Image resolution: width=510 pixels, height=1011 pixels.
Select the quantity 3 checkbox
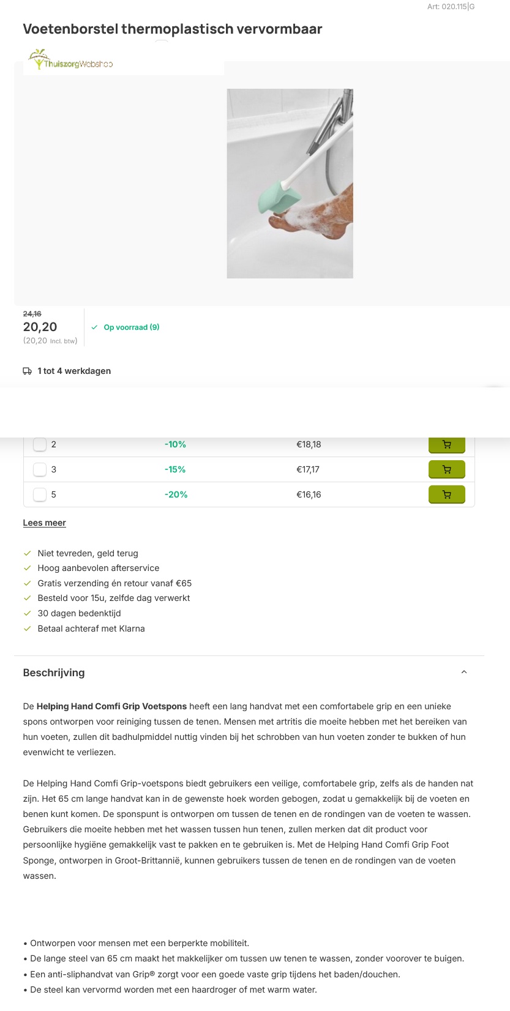[40, 469]
